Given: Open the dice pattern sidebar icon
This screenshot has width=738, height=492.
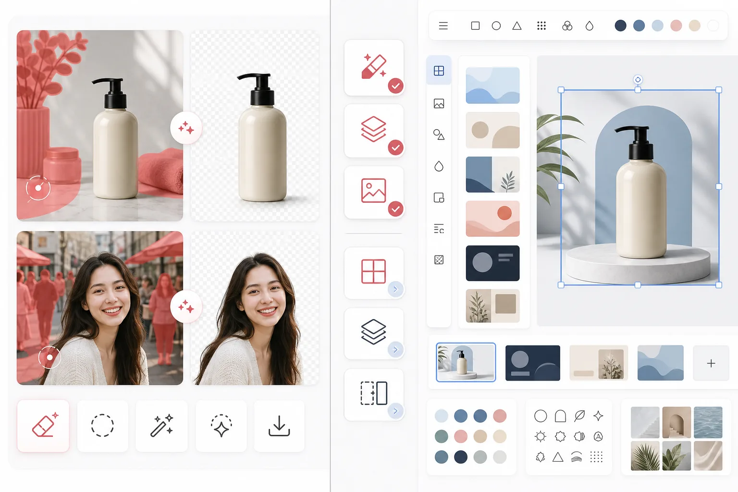Looking at the screenshot, I should [439, 260].
